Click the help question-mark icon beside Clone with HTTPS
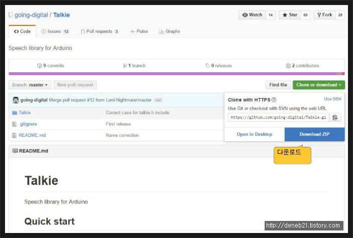The width and height of the screenshot is (353, 238). pos(274,100)
